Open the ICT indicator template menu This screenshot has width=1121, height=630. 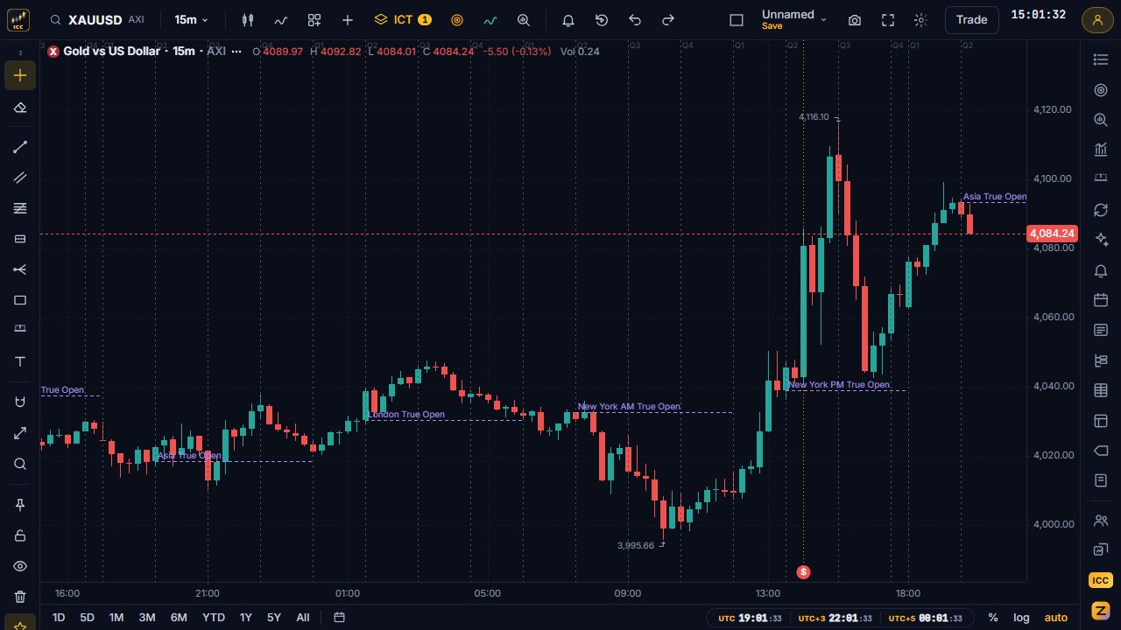(x=402, y=19)
